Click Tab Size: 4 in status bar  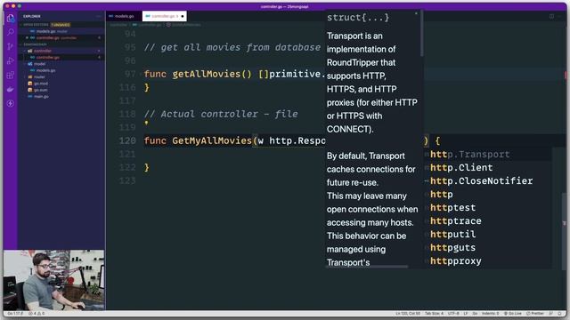coord(434,314)
